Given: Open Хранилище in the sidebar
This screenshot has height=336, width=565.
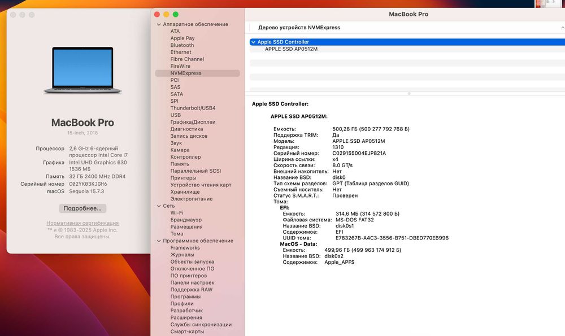Looking at the screenshot, I should pyautogui.click(x=185, y=192).
